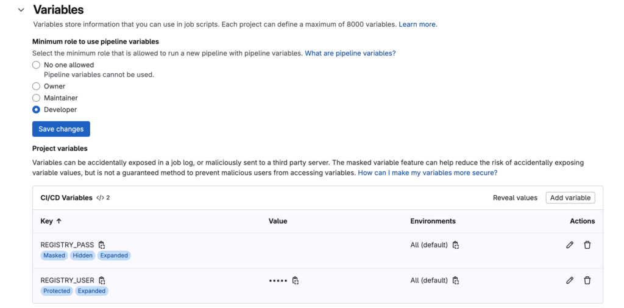
Task: Copy REGISTRY_USER environment scope
Action: (x=456, y=281)
